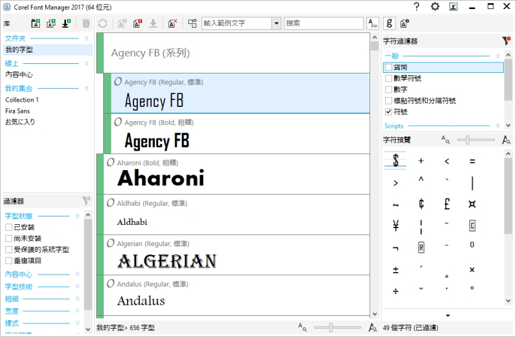Select 我的字型 folder
Viewport: 516px width, 337px height.
coord(48,50)
